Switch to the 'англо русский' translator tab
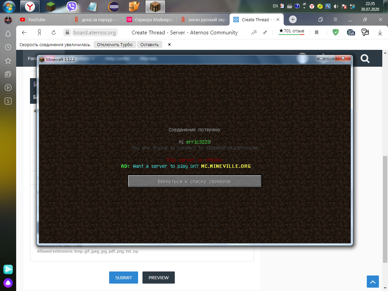 click(203, 20)
